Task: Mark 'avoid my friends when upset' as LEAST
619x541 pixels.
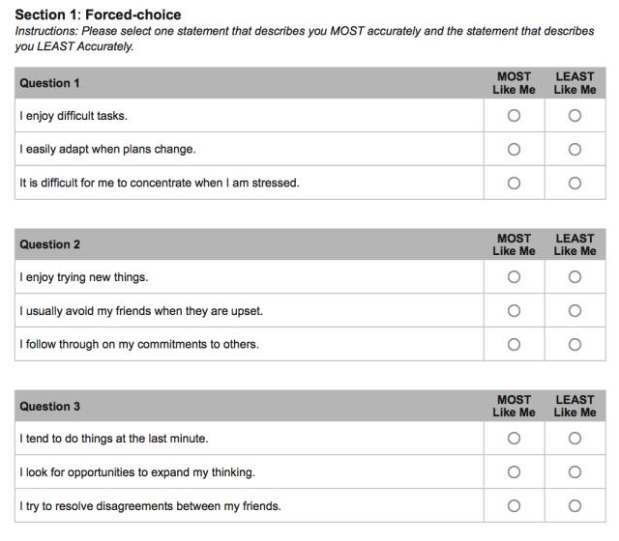Action: tap(575, 311)
